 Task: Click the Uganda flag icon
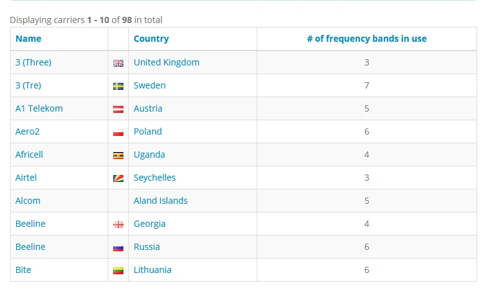pos(118,155)
